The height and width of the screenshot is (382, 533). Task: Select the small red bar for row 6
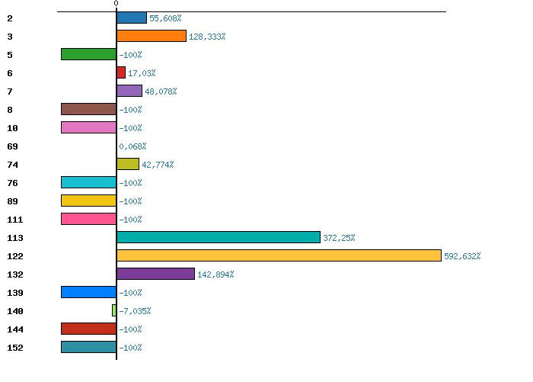tap(121, 72)
